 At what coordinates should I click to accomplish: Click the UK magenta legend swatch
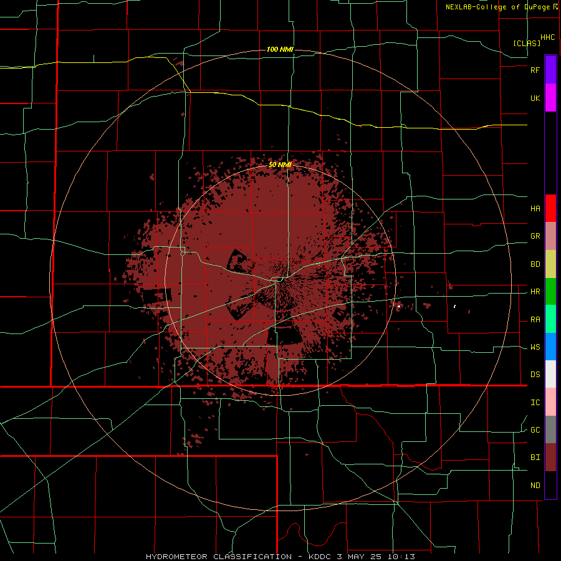550,98
